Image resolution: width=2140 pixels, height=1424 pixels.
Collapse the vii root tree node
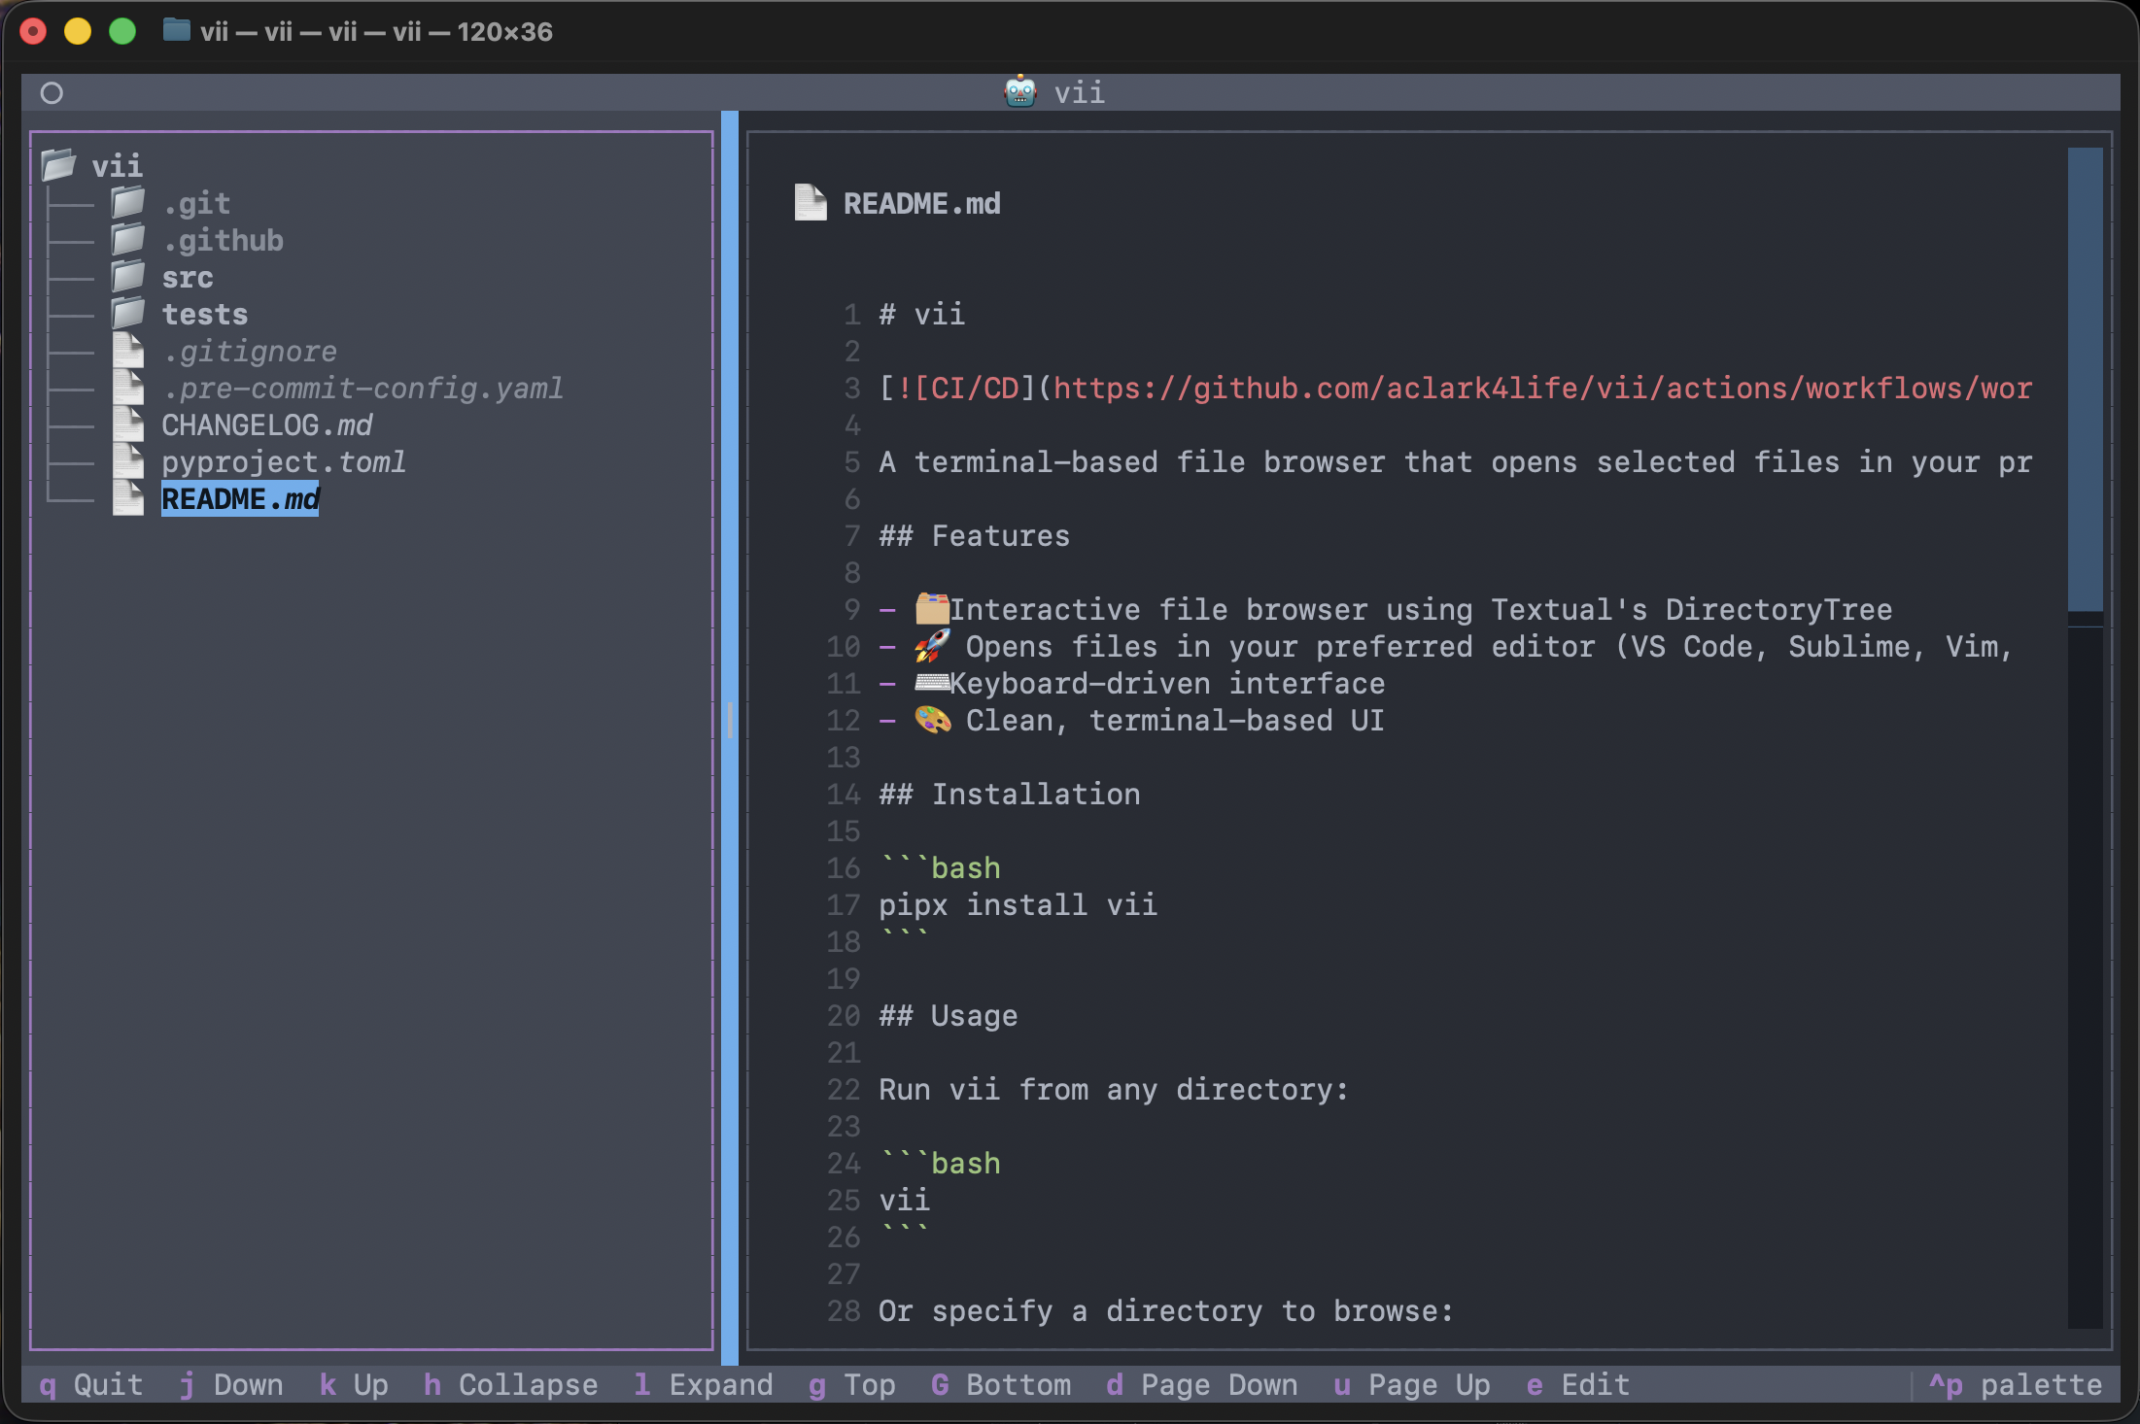[x=117, y=165]
